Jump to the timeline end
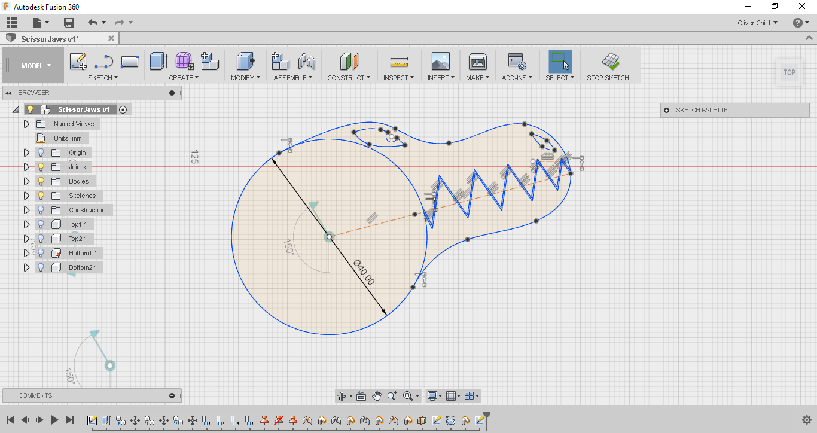 pyautogui.click(x=70, y=420)
